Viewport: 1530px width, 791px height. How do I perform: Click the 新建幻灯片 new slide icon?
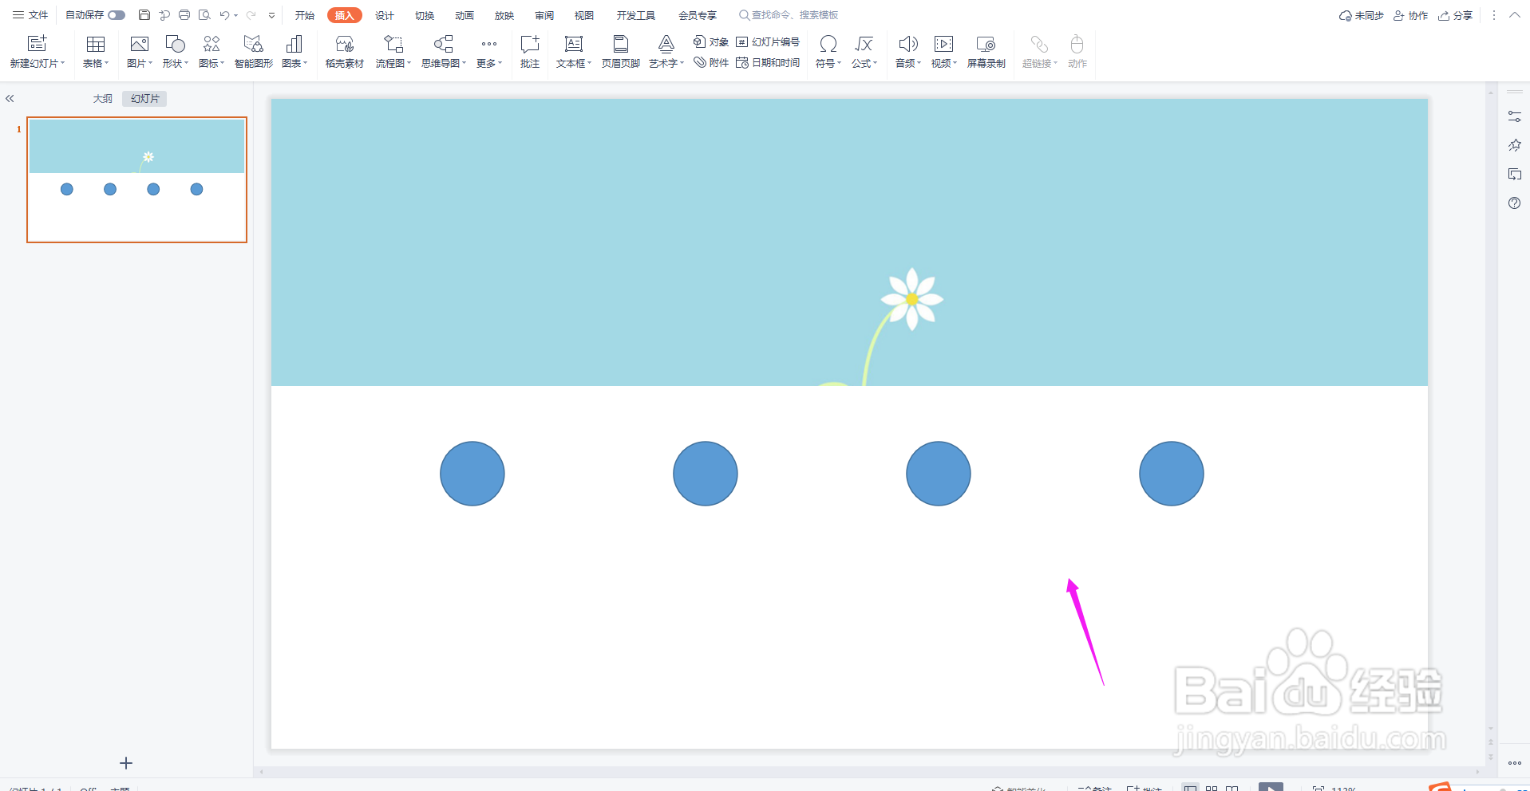tap(37, 44)
